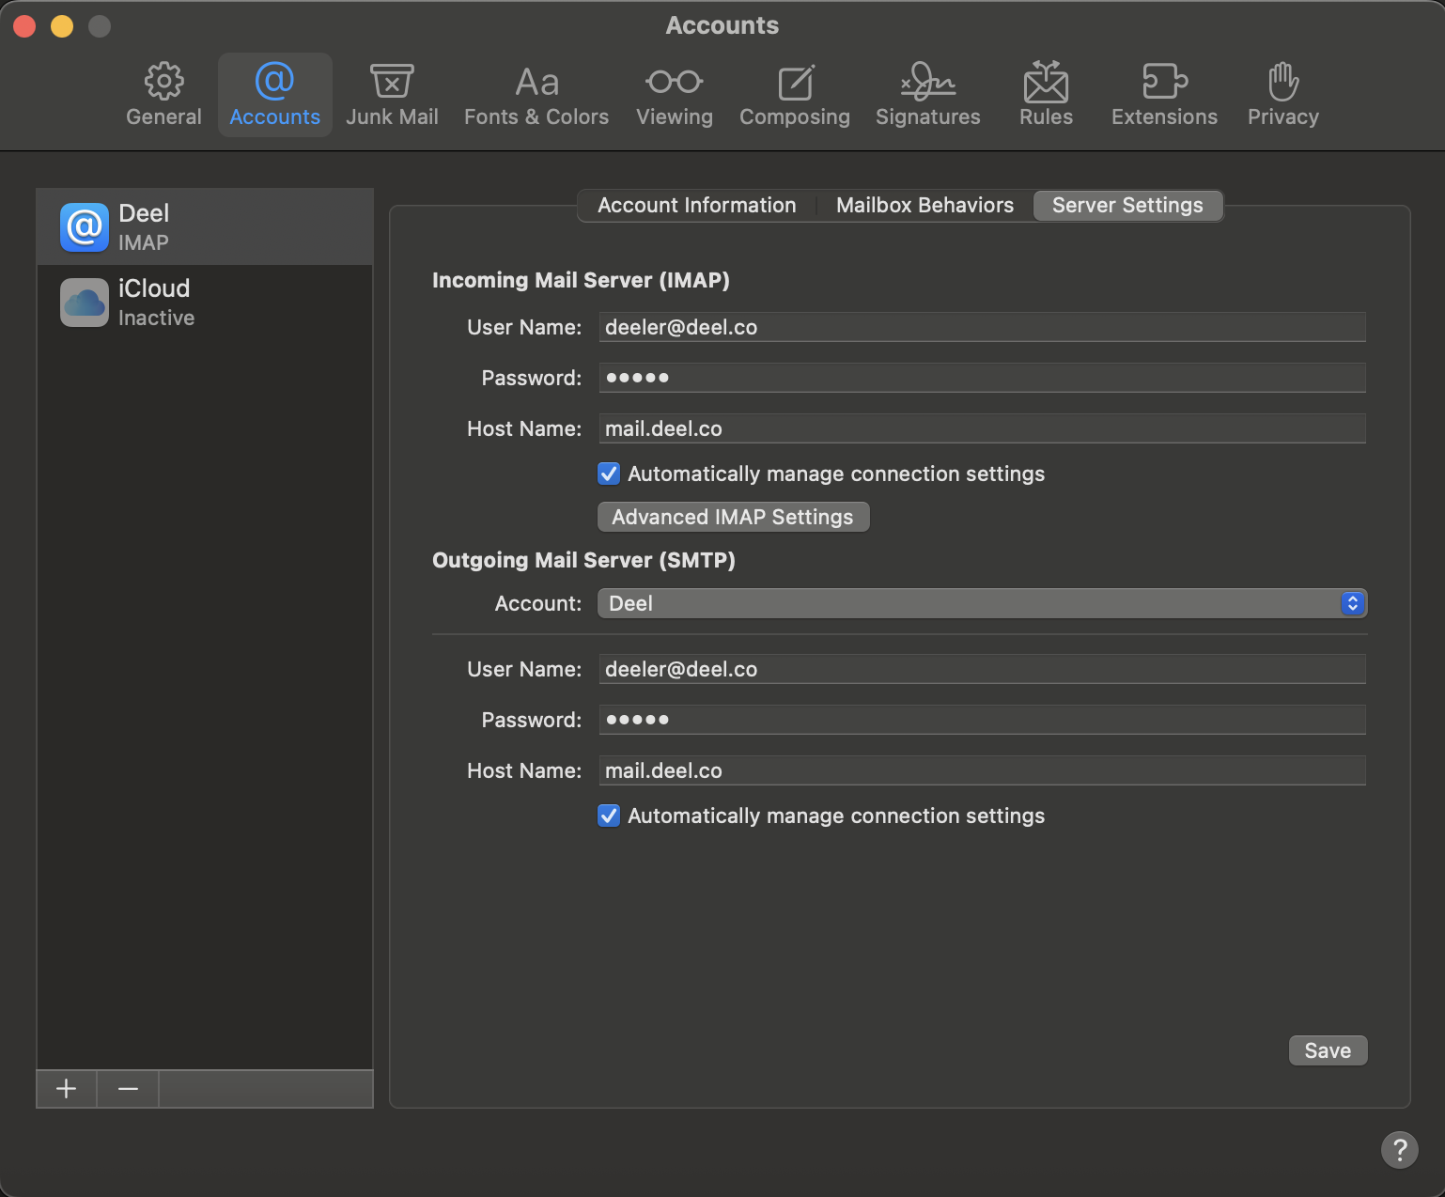Image resolution: width=1445 pixels, height=1197 pixels.
Task: Add a new account with plus button
Action: (67, 1089)
